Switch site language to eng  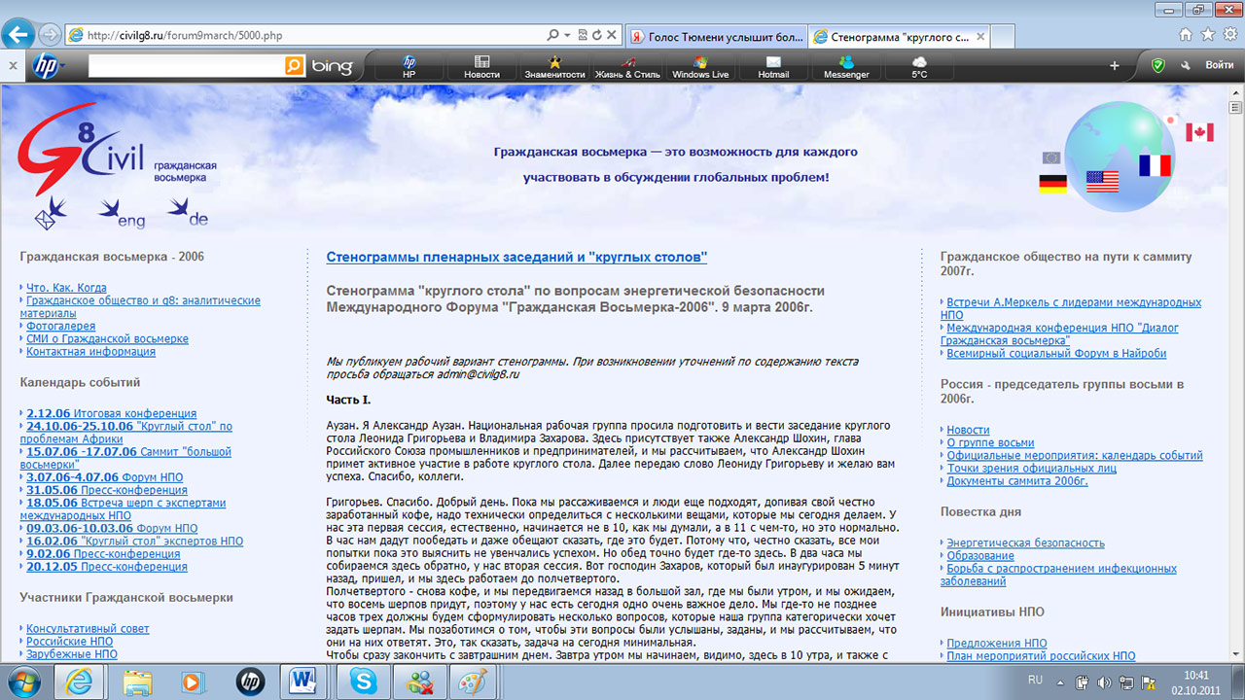coord(122,213)
